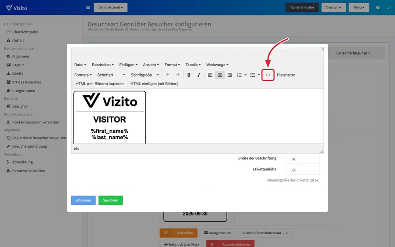Click the Vizito logo in header

click(16, 8)
